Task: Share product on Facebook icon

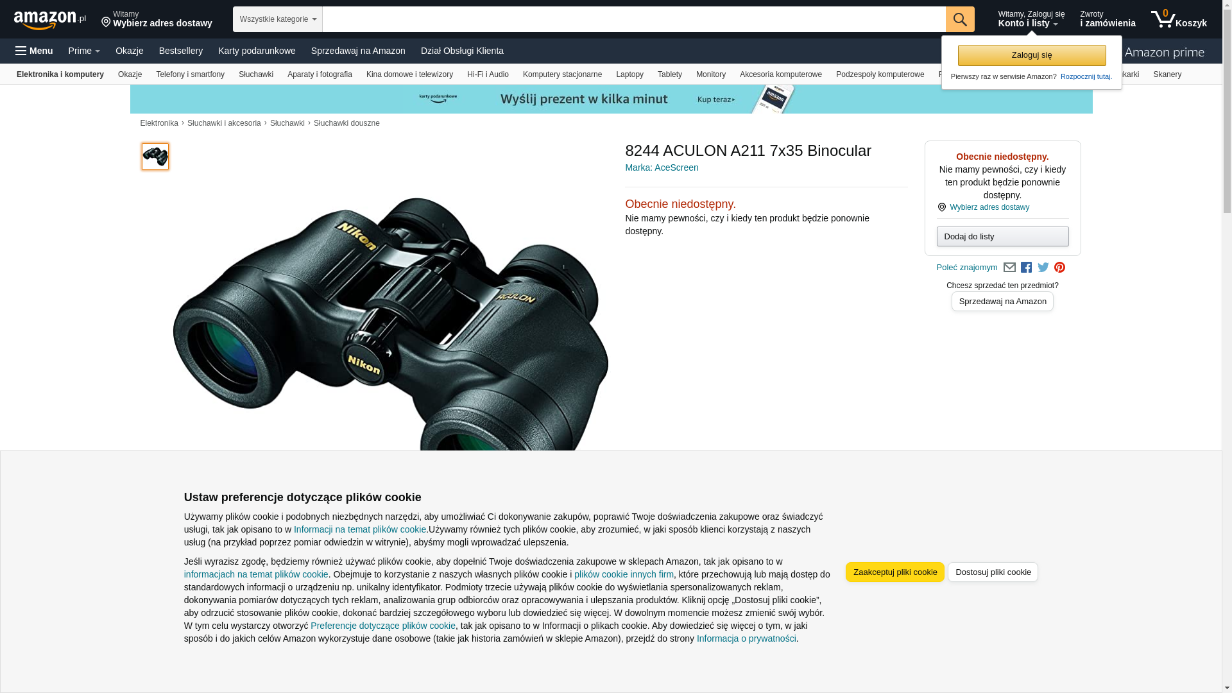Action: 1026,268
